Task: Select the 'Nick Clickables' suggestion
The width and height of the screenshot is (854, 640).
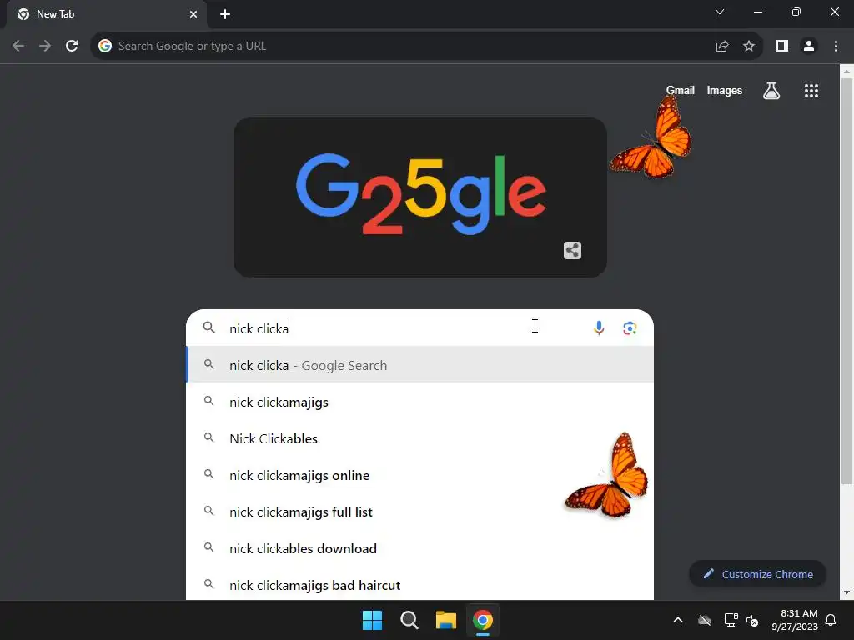Action: tap(419, 438)
